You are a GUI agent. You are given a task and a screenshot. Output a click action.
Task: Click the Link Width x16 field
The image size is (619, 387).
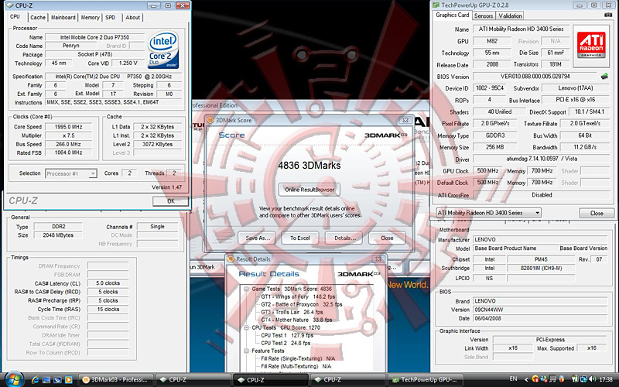coord(512,348)
